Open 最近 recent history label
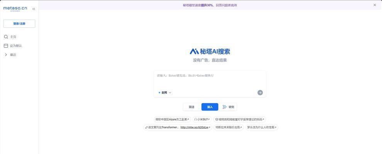 coord(13,55)
